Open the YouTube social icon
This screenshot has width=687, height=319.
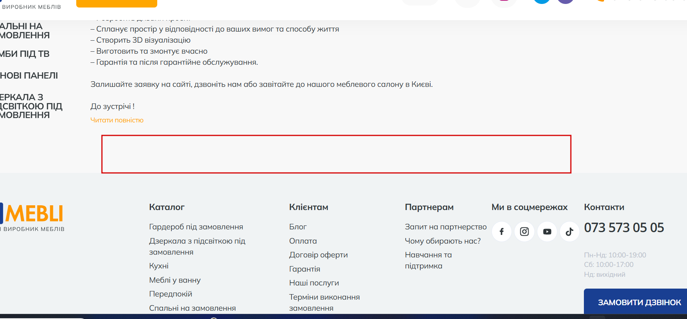(x=547, y=232)
